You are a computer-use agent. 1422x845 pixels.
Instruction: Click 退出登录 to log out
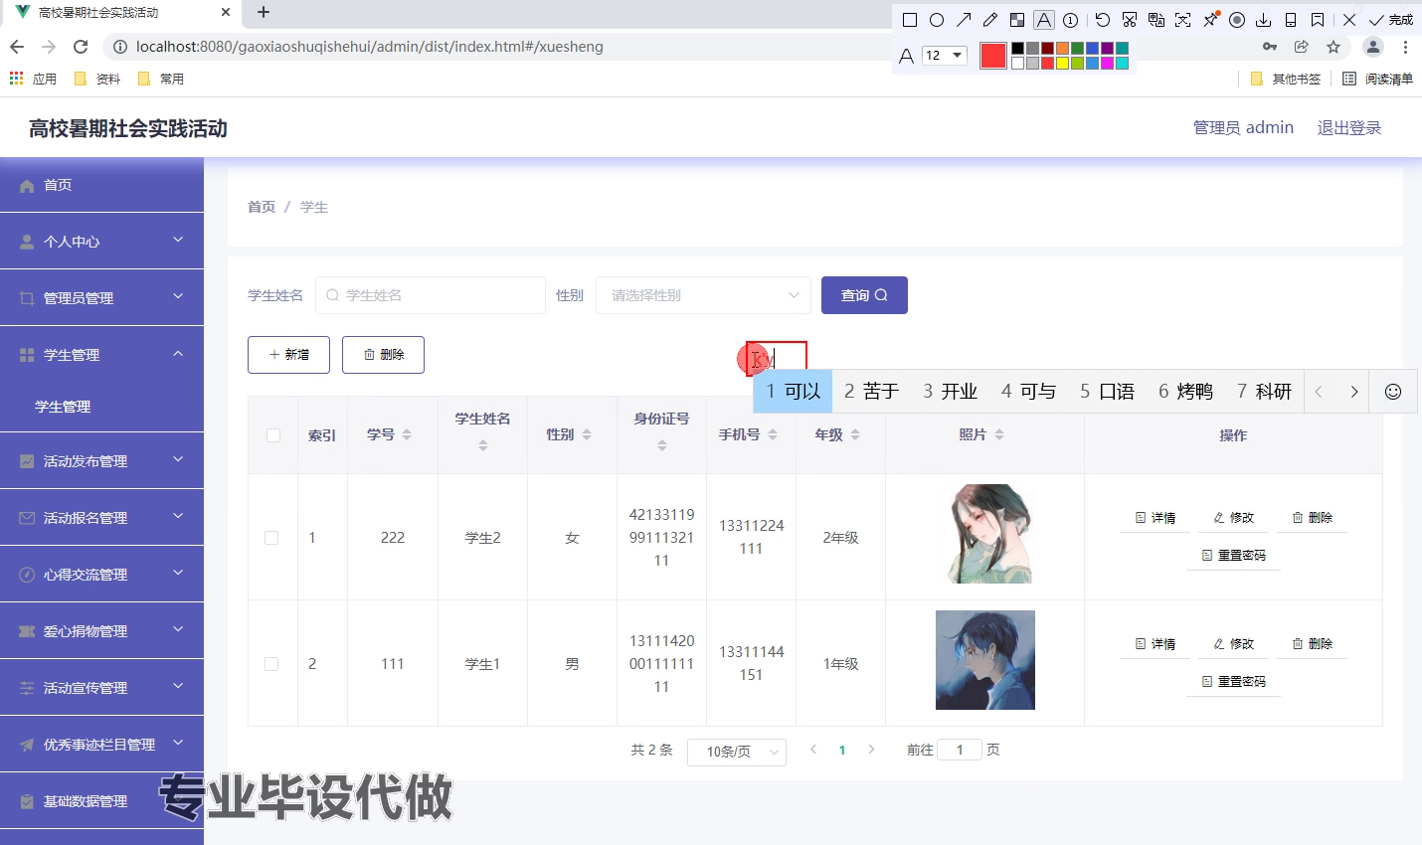pyautogui.click(x=1349, y=127)
